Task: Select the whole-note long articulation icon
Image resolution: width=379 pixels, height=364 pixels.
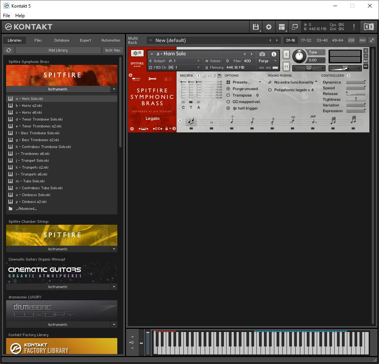Action: [x=212, y=122]
